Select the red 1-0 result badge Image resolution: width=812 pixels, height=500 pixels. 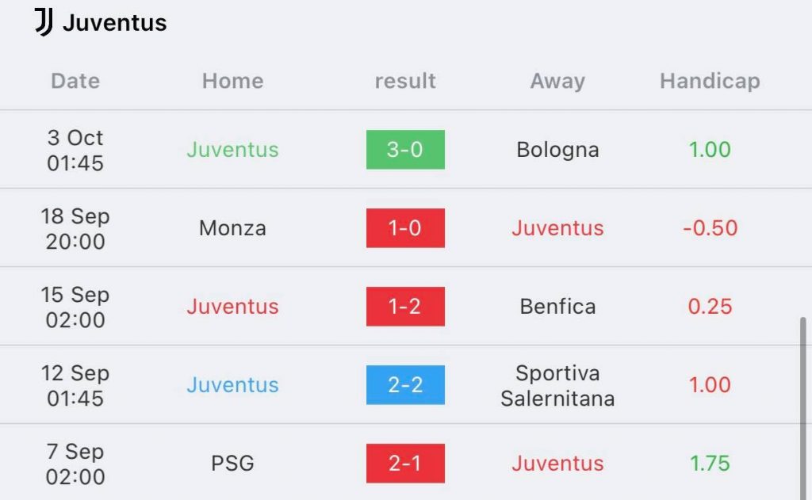click(405, 227)
